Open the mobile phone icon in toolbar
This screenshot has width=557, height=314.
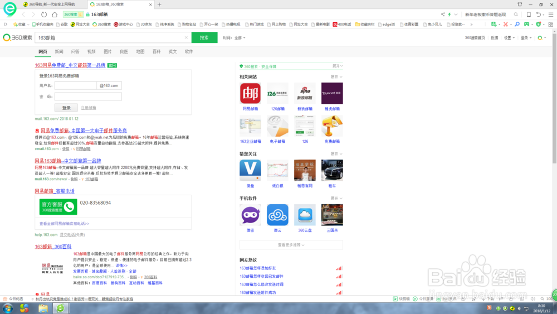click(x=529, y=15)
